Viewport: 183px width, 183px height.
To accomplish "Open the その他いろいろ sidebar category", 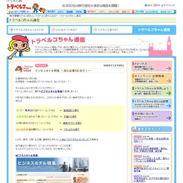I will (152, 116).
